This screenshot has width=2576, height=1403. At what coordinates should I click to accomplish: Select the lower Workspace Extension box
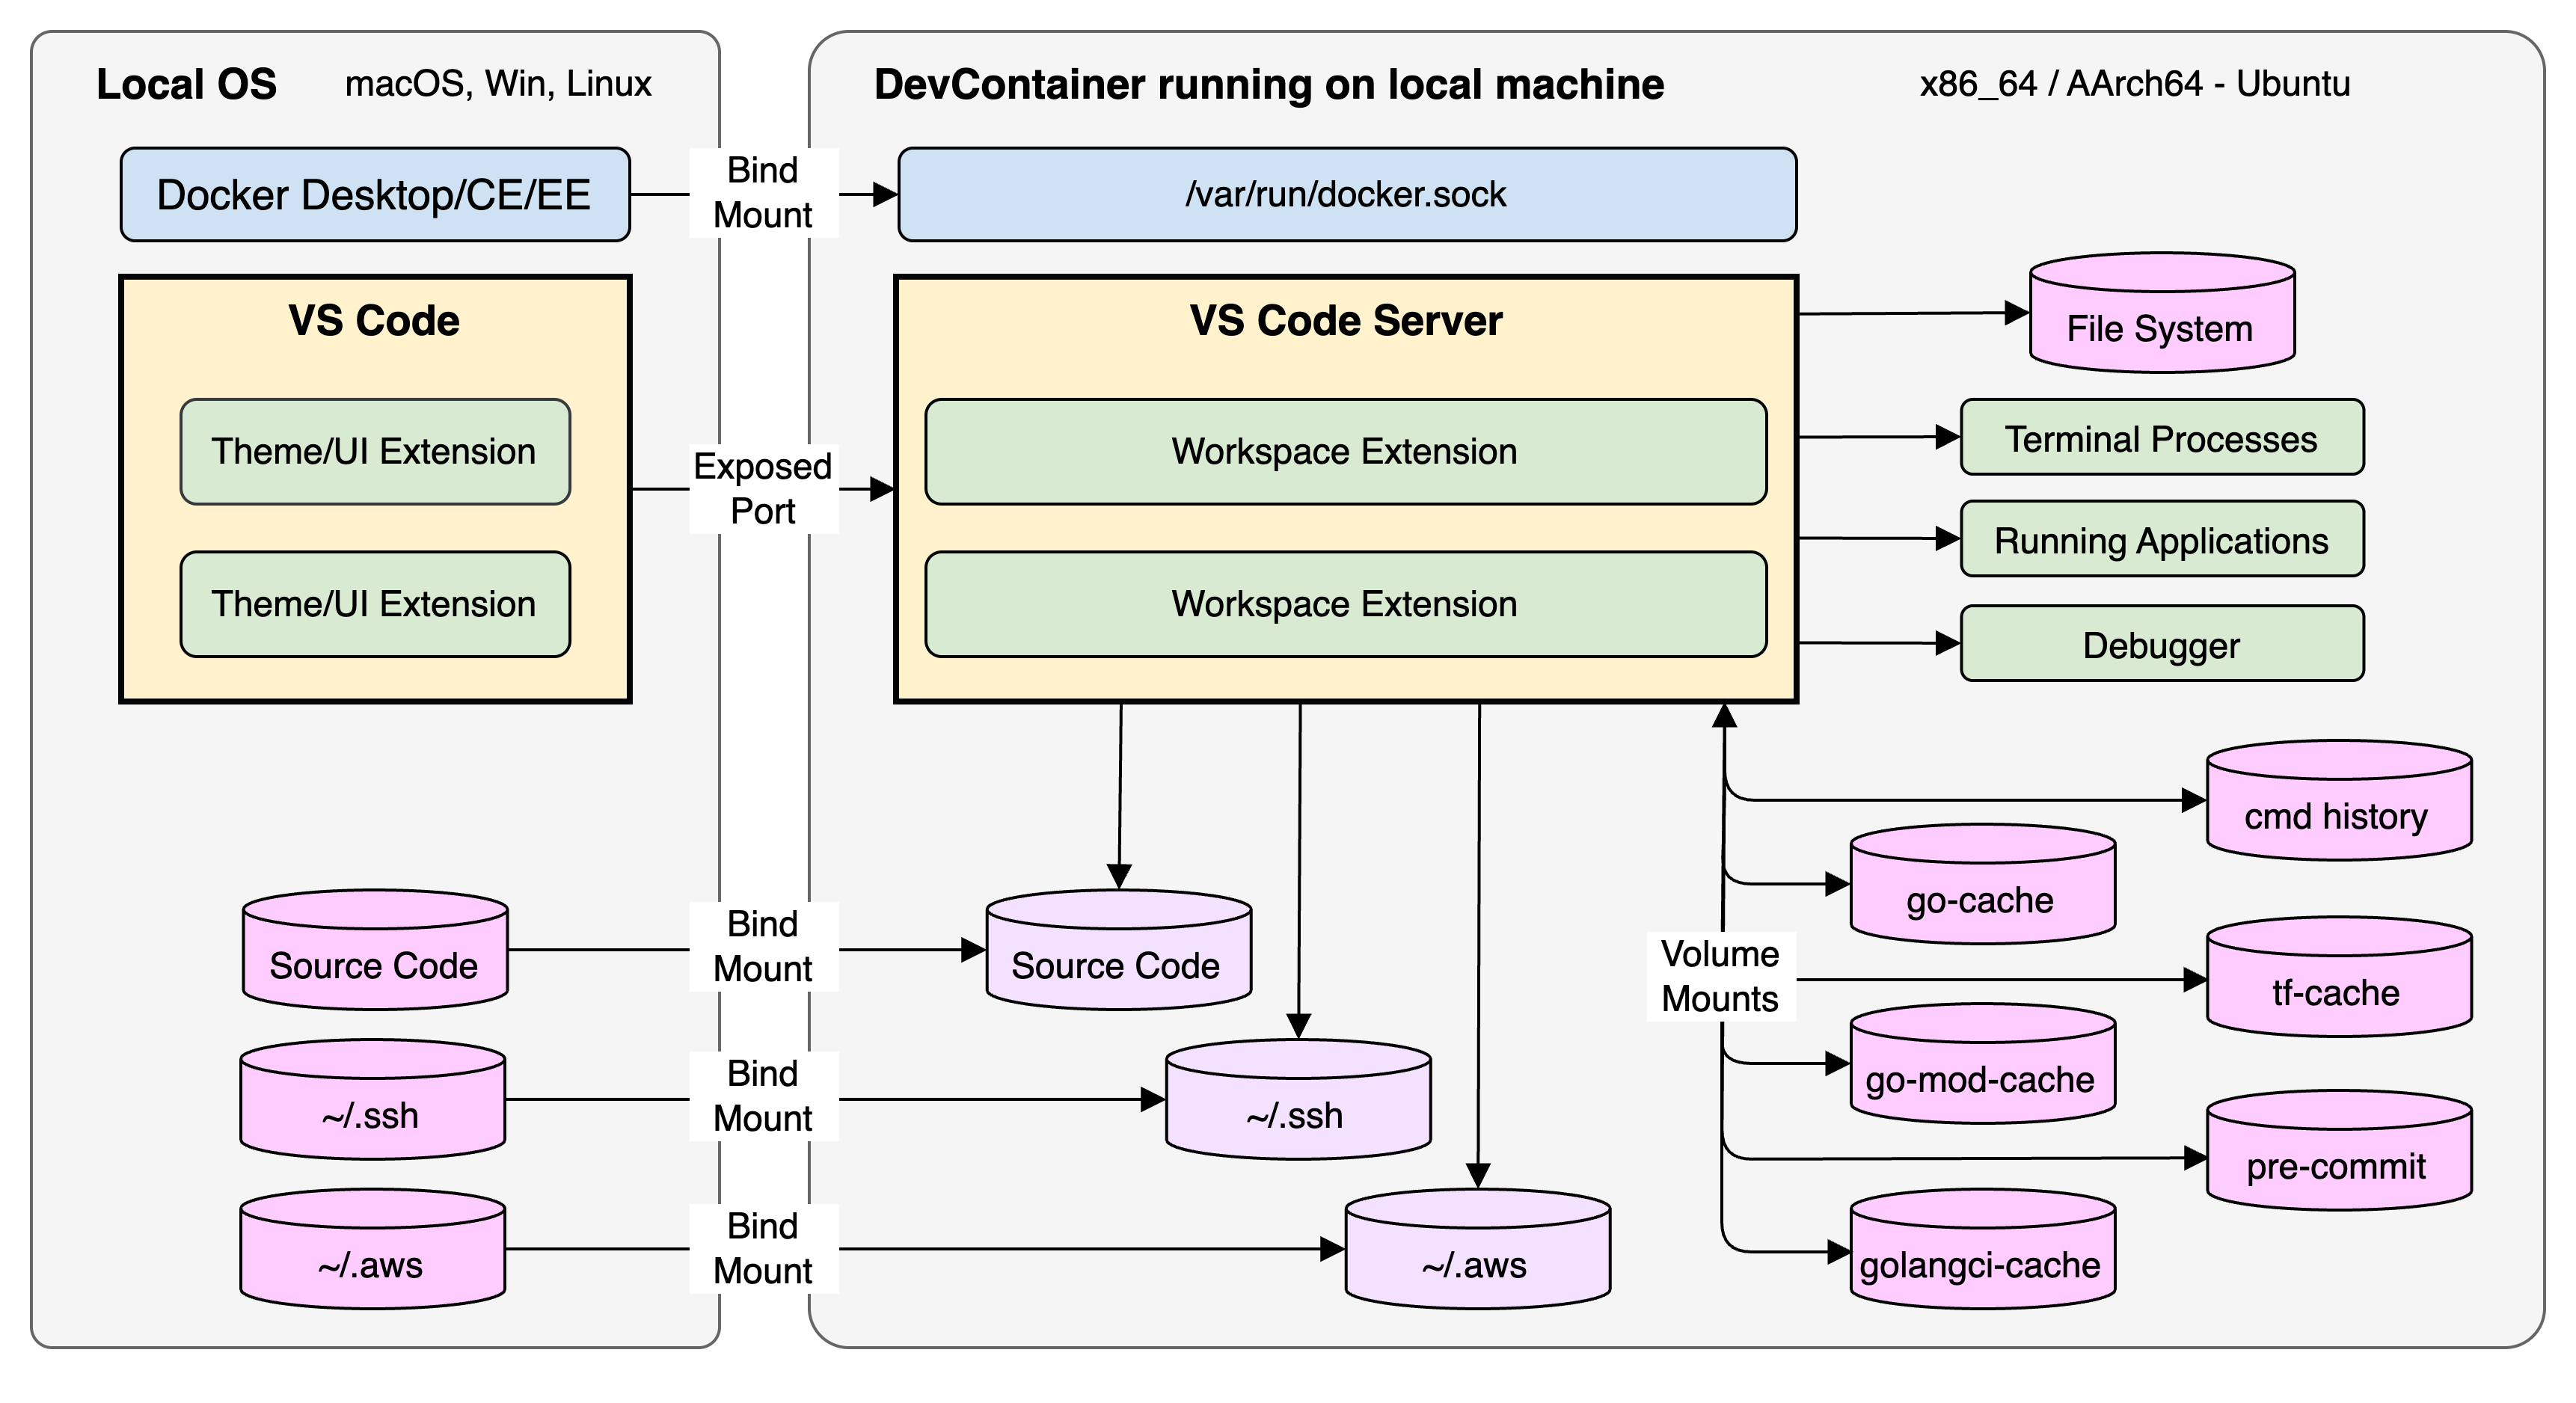coord(1346,604)
